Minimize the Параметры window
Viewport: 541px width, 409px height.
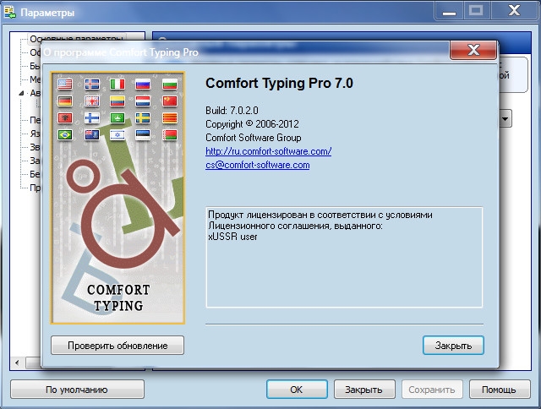449,11
